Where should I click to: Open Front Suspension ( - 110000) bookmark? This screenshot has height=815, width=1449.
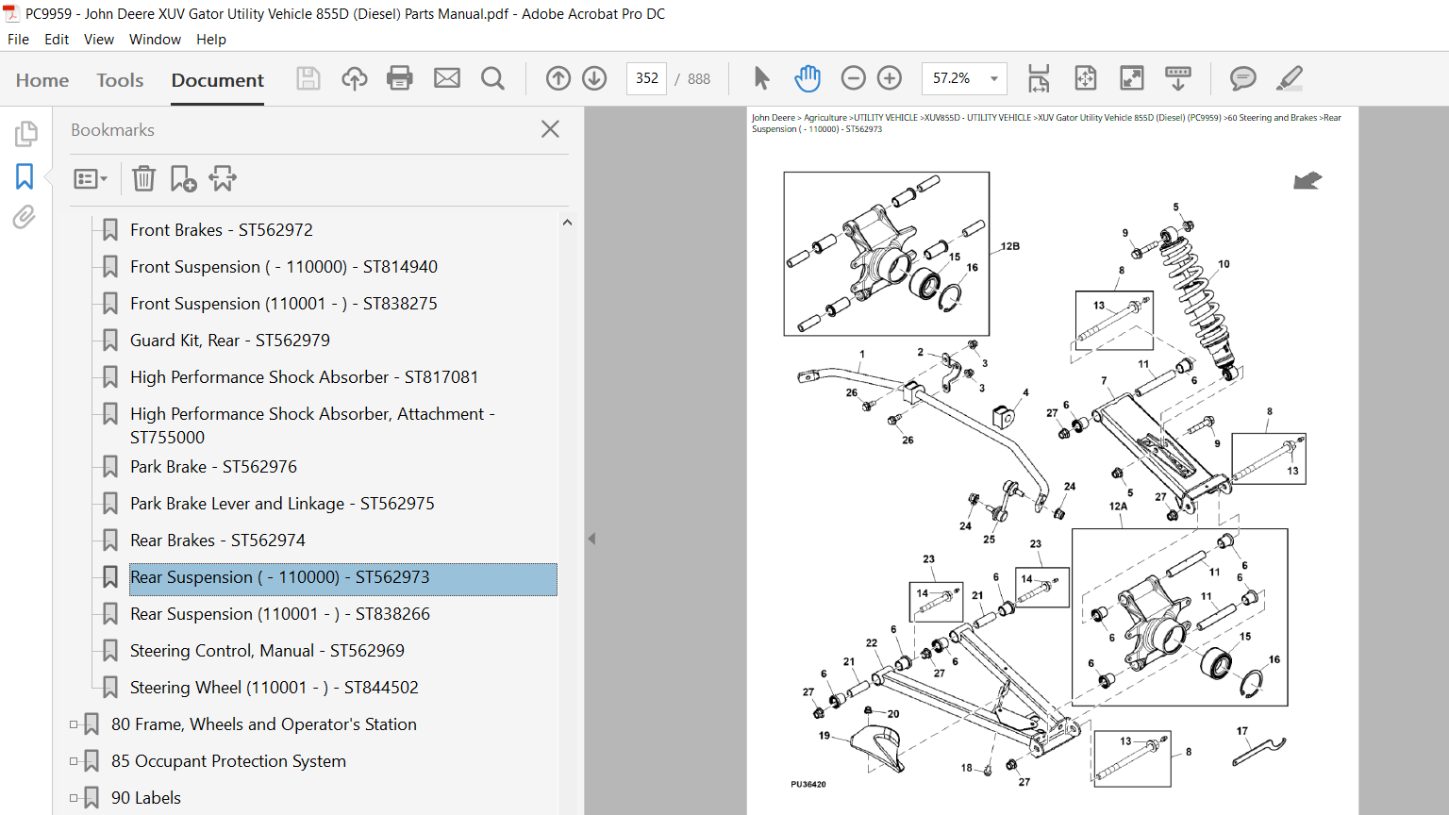tap(284, 267)
